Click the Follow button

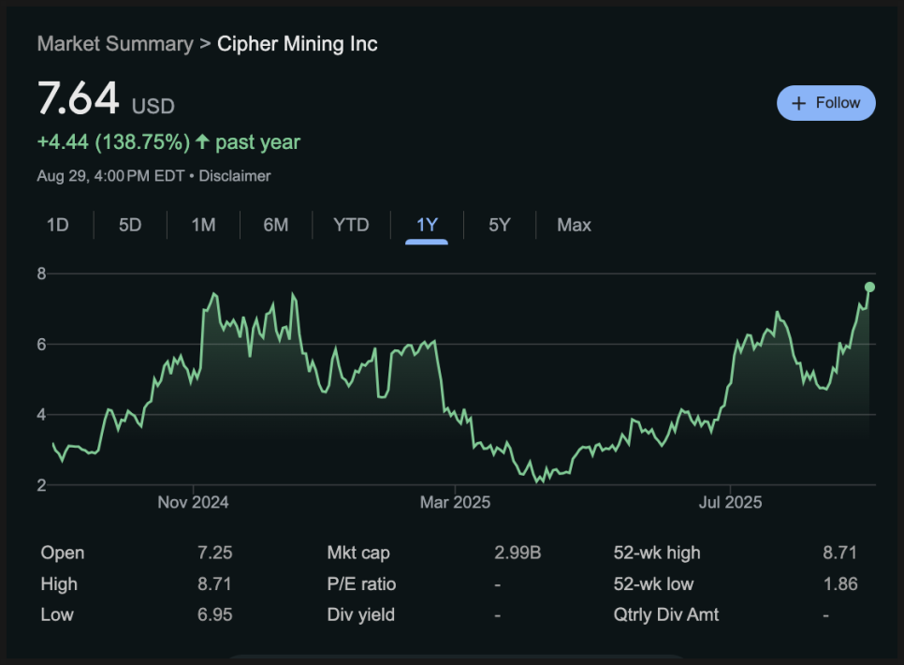click(825, 103)
